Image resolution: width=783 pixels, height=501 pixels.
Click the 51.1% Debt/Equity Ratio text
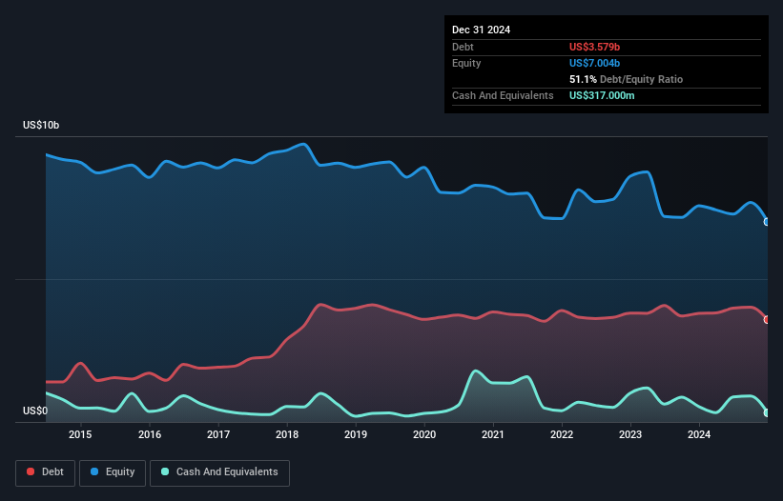627,79
